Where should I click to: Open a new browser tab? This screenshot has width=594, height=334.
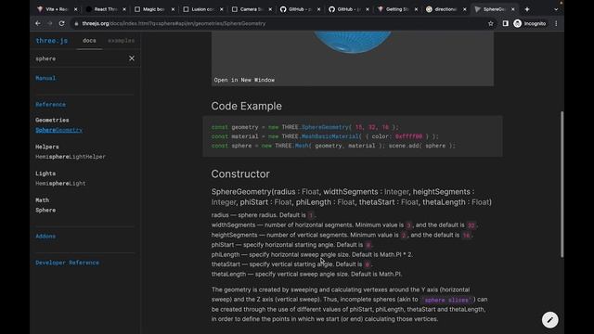[x=527, y=9]
